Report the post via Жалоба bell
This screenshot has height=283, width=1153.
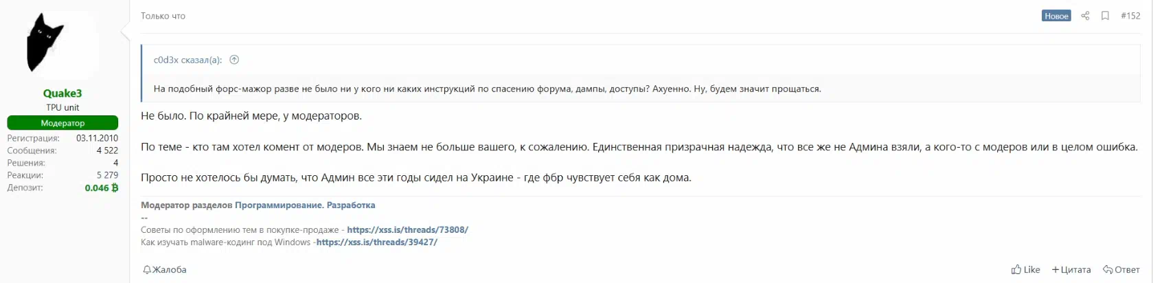(164, 270)
